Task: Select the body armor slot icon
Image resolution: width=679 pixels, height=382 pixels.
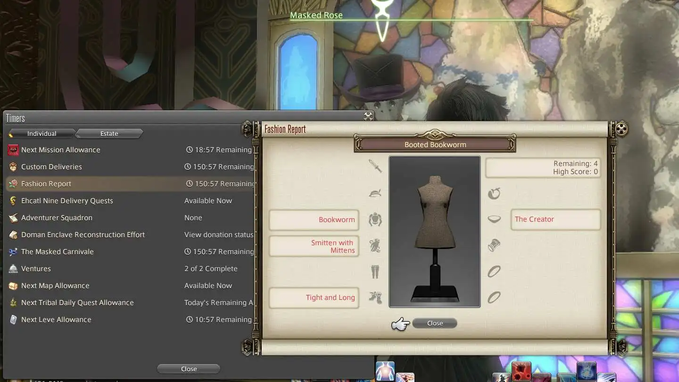Action: (375, 219)
